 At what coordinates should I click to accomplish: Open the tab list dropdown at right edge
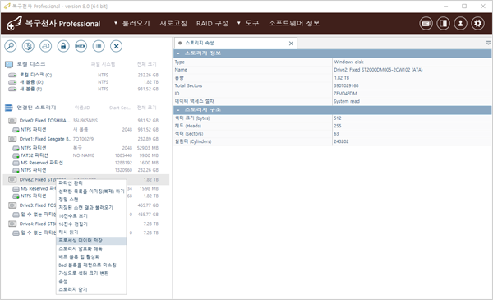click(x=488, y=43)
